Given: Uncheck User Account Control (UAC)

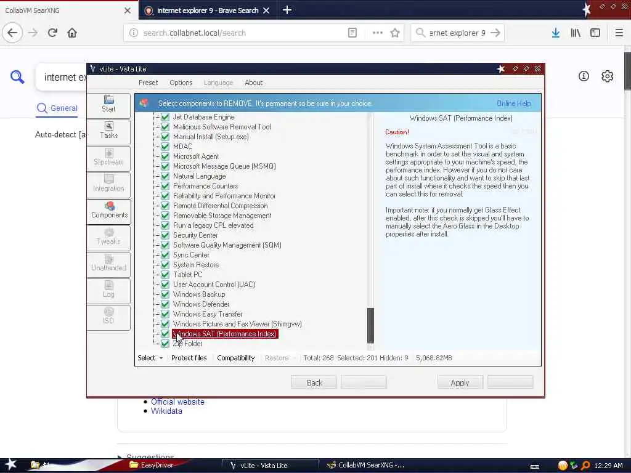Looking at the screenshot, I should (165, 285).
